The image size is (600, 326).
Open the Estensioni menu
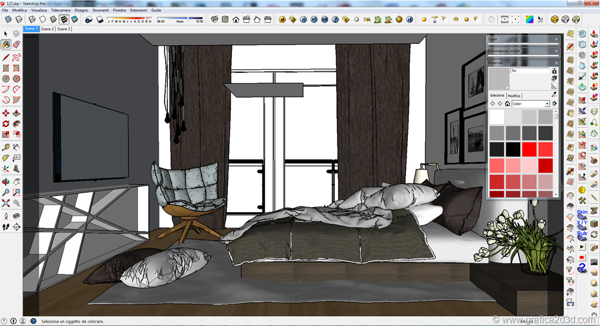[138, 11]
